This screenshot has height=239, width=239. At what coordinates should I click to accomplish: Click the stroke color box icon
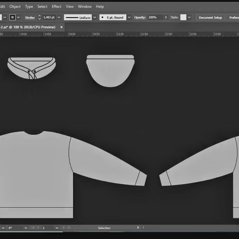tap(13, 17)
